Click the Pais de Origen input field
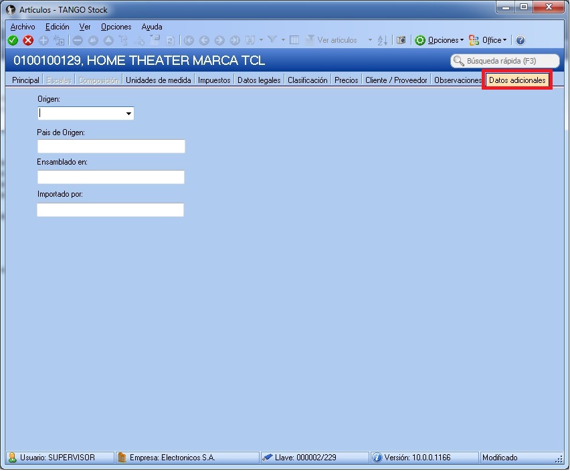 (x=111, y=147)
